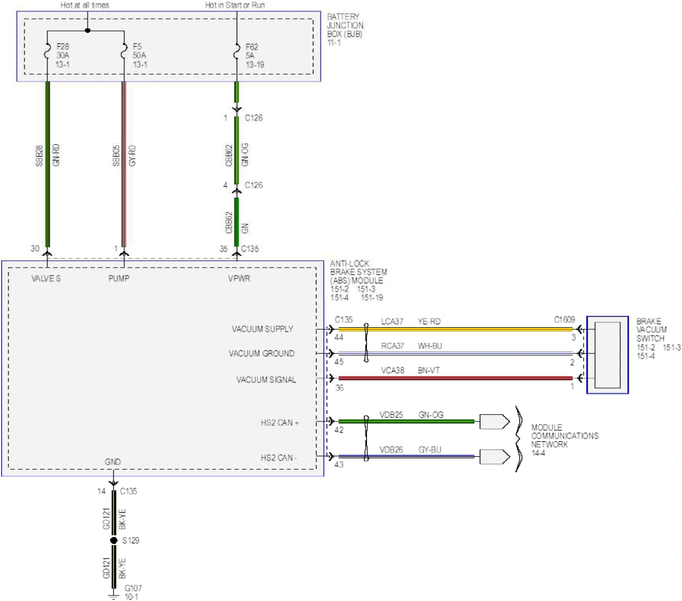Click the 'RCA37' circuit label

coord(392,346)
